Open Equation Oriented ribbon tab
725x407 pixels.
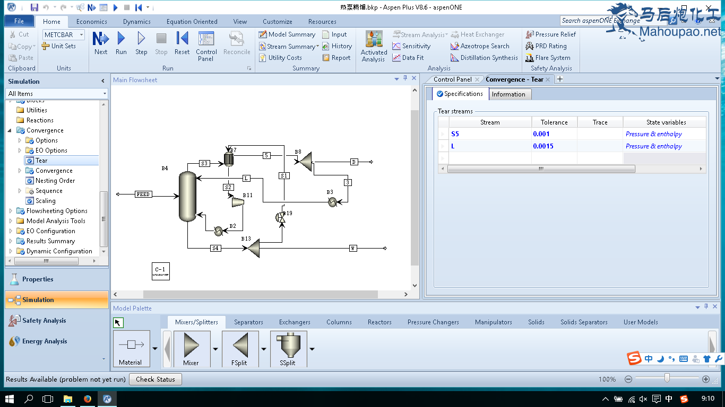pyautogui.click(x=192, y=22)
